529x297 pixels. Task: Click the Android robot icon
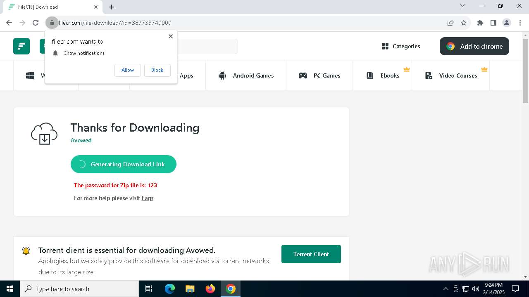click(x=222, y=75)
